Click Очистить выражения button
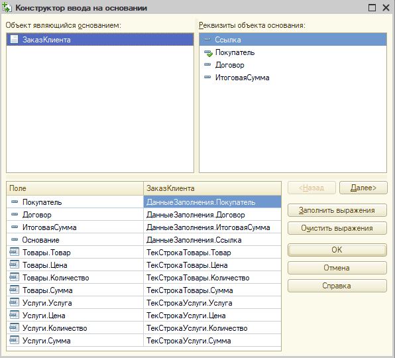 pyautogui.click(x=337, y=228)
